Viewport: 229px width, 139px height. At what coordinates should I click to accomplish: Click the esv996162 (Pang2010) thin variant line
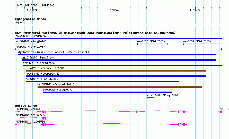(26, 44)
